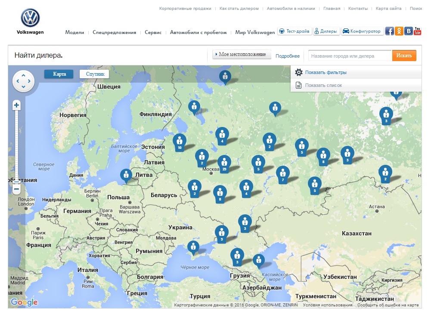Click the map zoom in plus button
This screenshot has width=428, height=312.
16,105
